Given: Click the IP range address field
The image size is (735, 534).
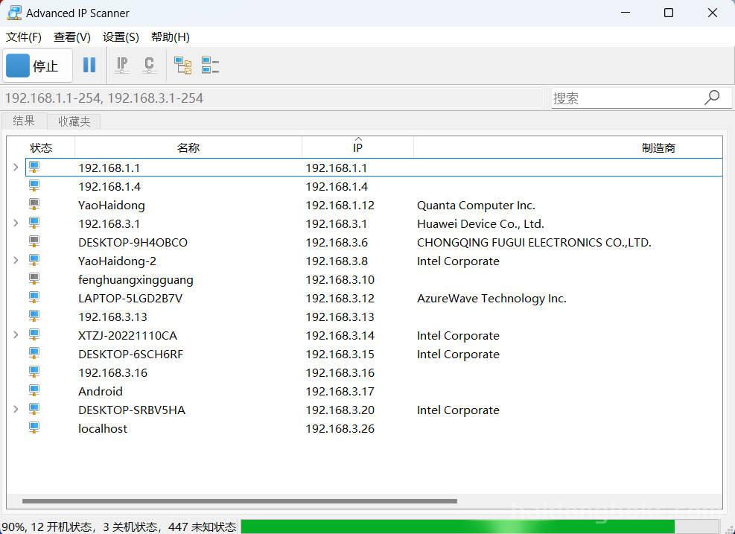Looking at the screenshot, I should (x=273, y=98).
